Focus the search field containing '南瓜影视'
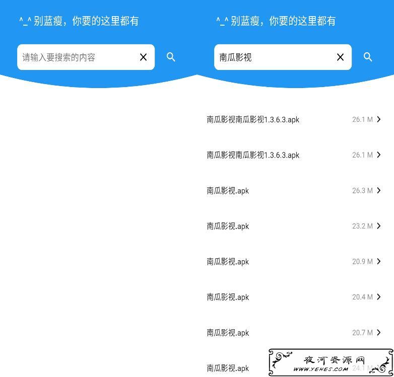The image size is (394, 377). (283, 57)
